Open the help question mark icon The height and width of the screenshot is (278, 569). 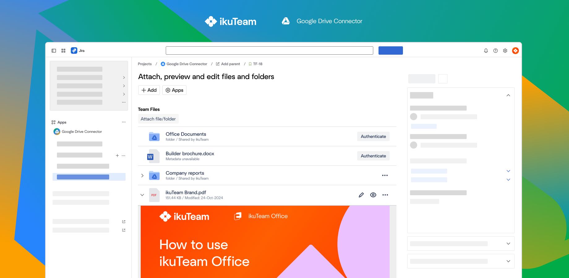[x=495, y=51]
